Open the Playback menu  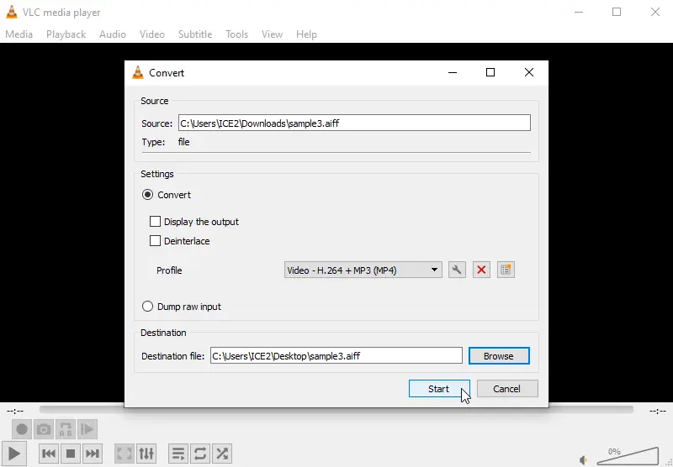click(66, 34)
